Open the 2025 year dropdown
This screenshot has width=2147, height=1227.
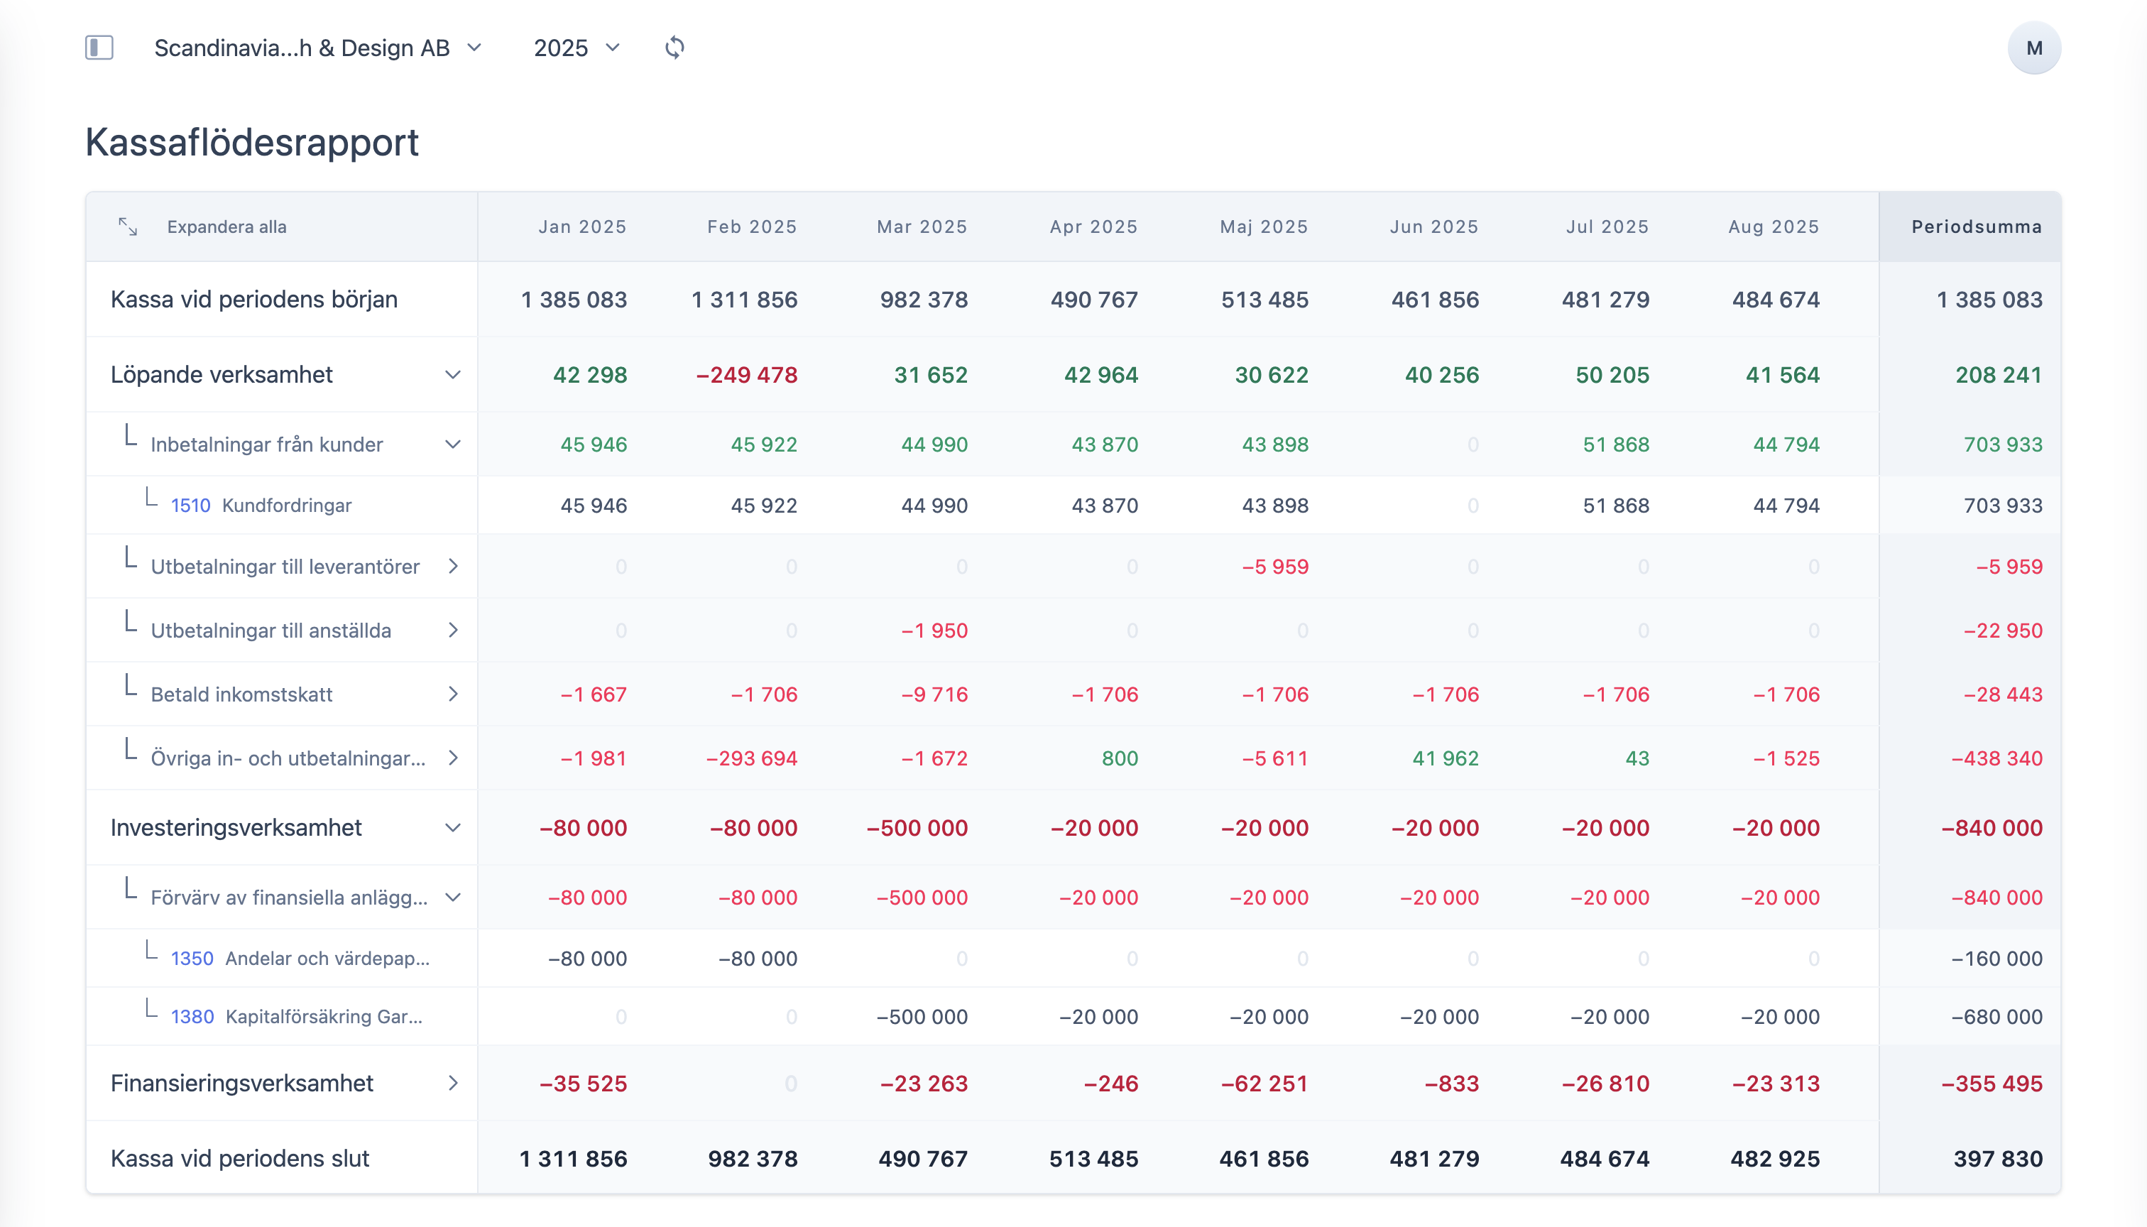(577, 48)
